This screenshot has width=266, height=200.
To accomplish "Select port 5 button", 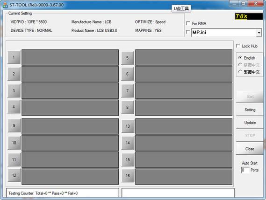I will [128, 58].
